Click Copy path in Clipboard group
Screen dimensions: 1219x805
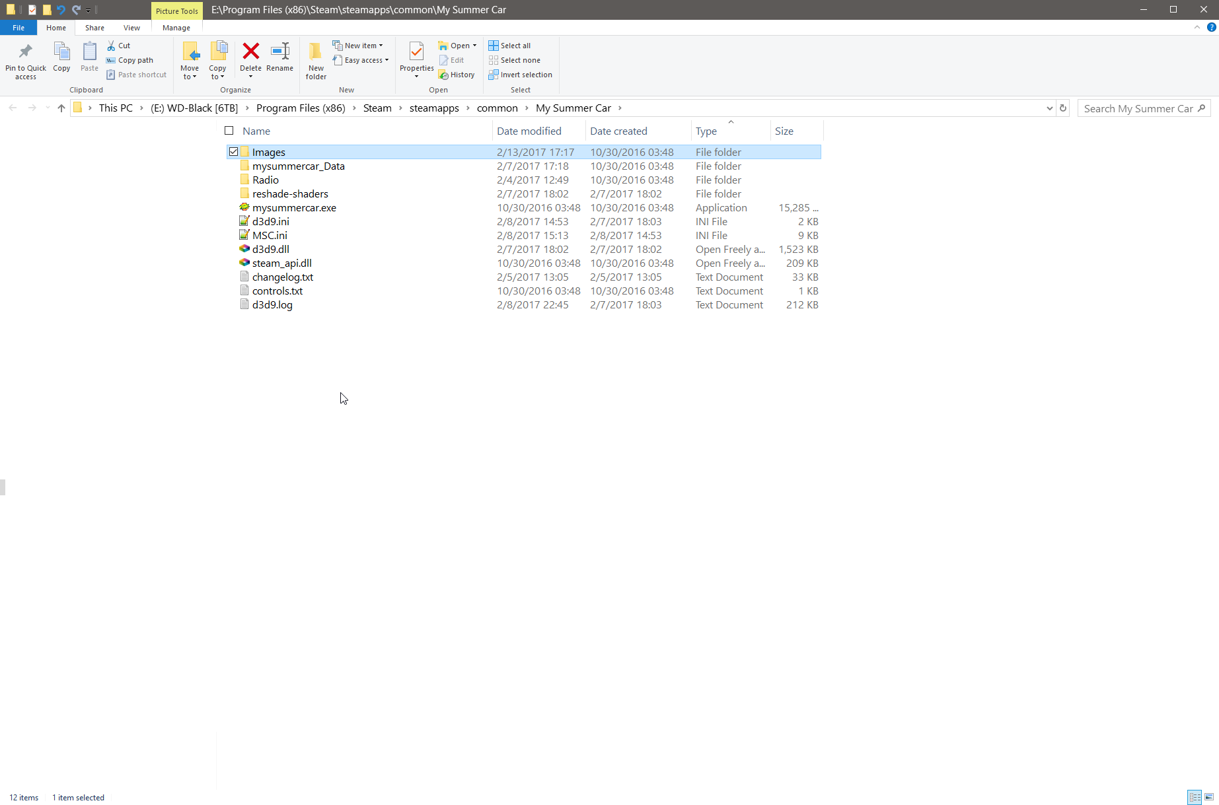[x=129, y=60]
